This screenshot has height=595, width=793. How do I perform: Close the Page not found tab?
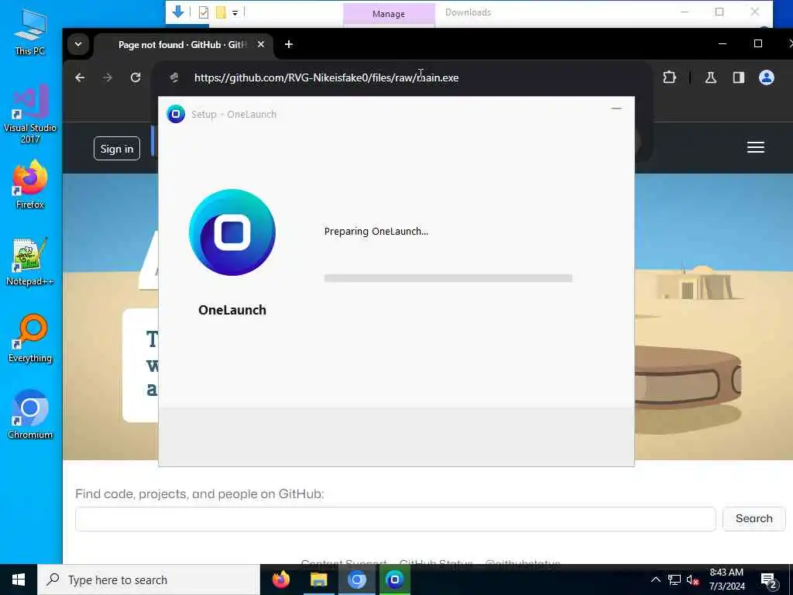[260, 44]
